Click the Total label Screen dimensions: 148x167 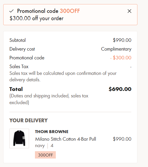(x=16, y=89)
